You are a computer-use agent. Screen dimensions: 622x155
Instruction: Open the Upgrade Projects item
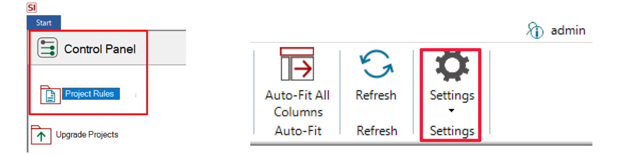[87, 135]
